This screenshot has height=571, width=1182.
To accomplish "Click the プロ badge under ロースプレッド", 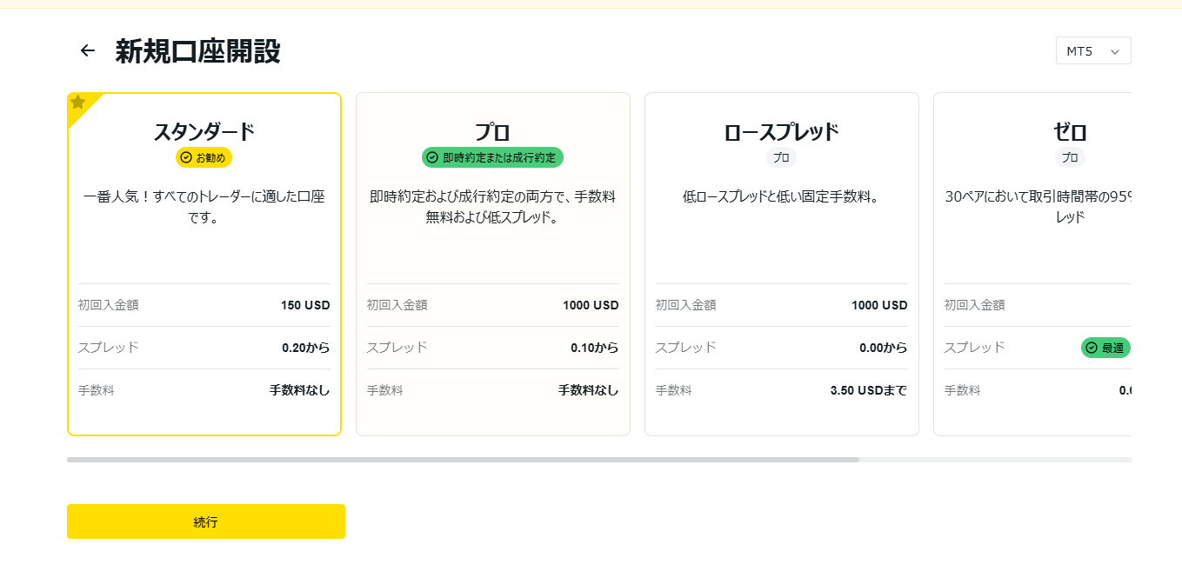I will (781, 157).
